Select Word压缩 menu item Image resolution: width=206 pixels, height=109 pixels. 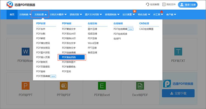coord(93,43)
